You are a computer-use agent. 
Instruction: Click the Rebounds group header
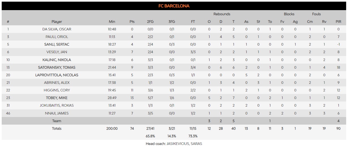coord(222,14)
